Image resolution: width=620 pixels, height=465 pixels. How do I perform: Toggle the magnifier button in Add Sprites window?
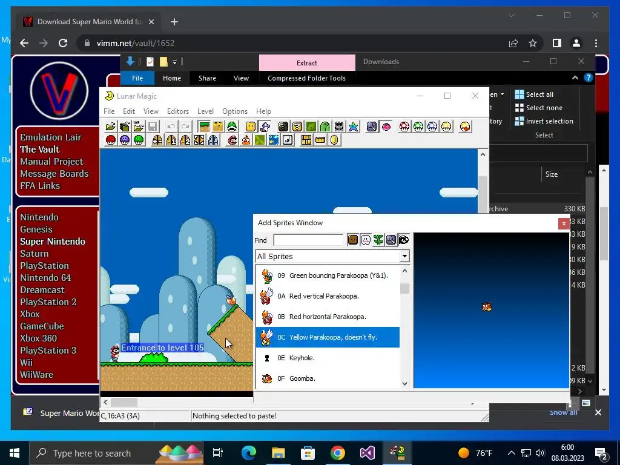click(391, 240)
